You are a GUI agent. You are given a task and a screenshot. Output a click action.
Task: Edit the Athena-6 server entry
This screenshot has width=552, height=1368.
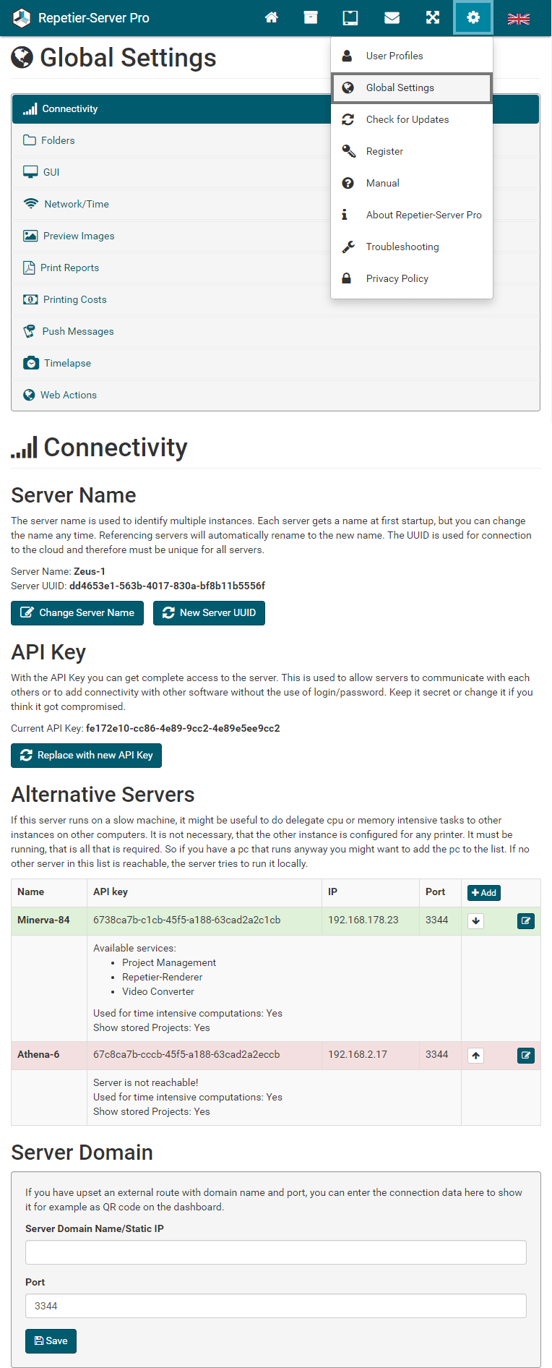526,1055
